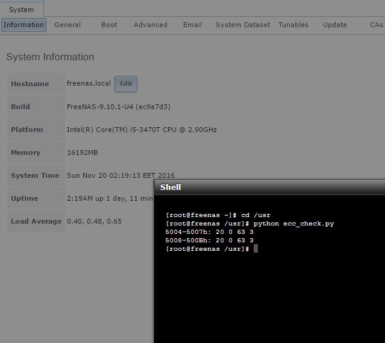Click the freenas.local hostname value
The height and width of the screenshot is (343, 385).
click(89, 83)
